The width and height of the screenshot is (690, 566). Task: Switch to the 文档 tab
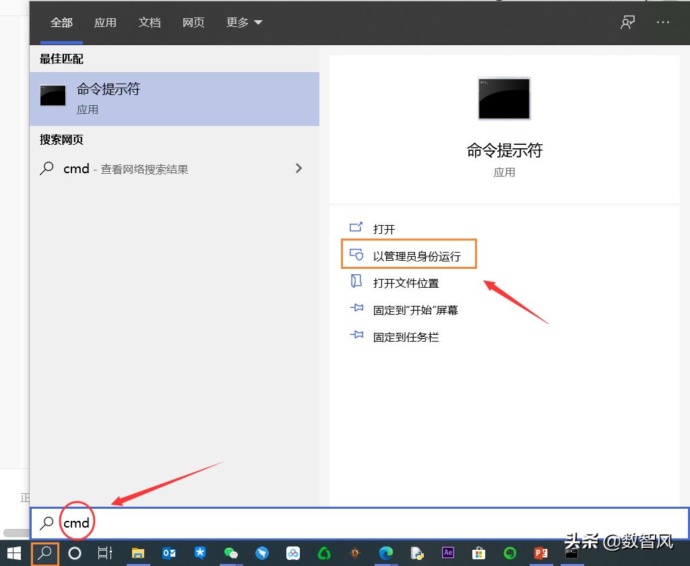150,22
